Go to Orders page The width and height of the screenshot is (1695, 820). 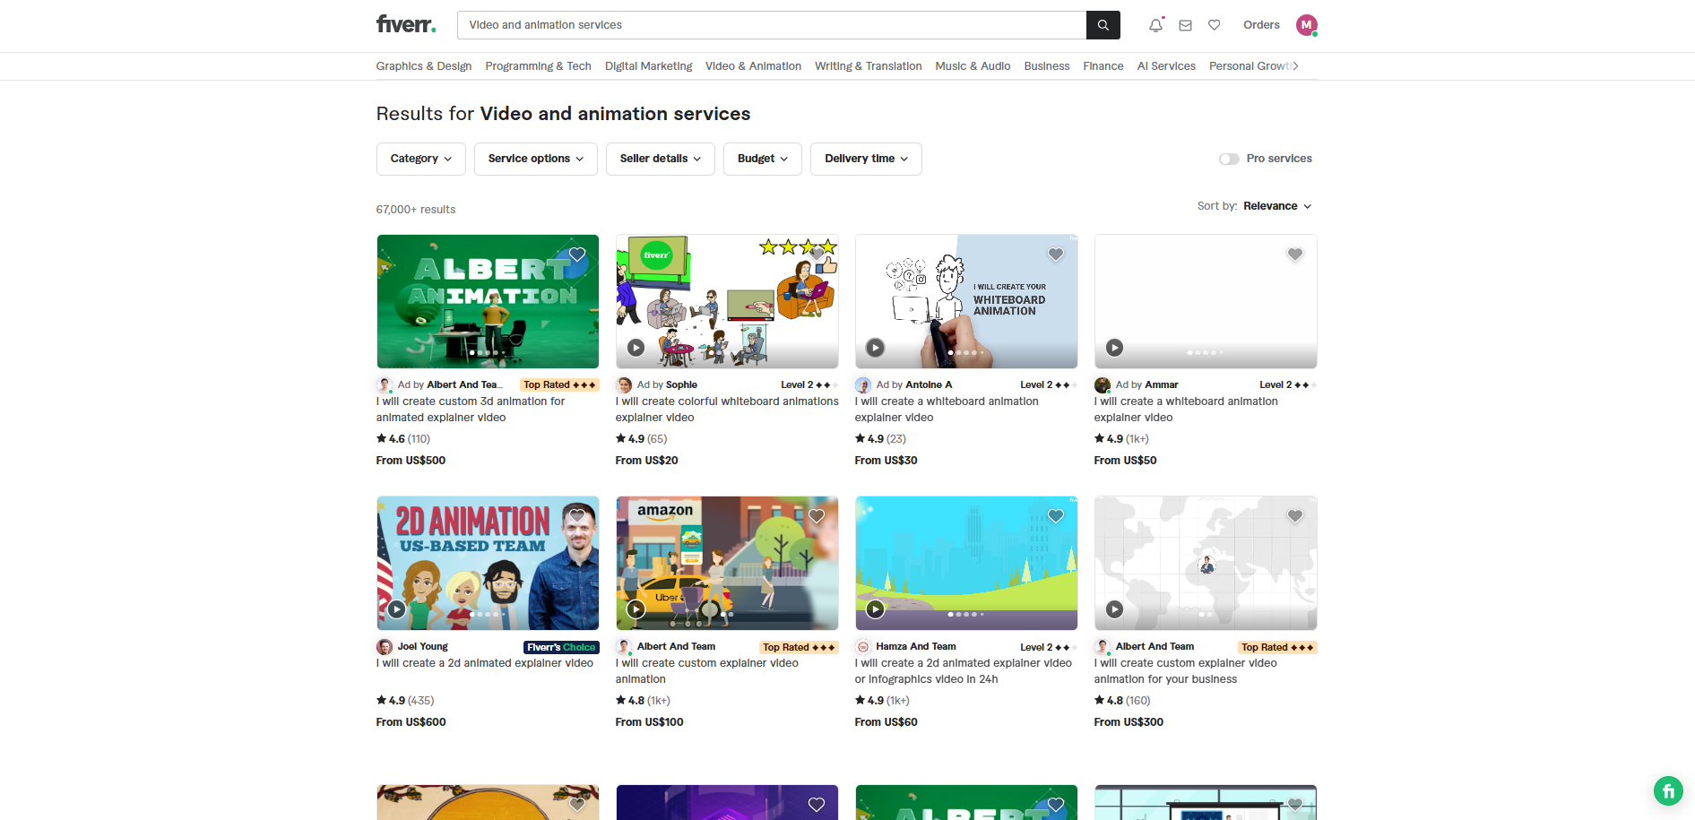coord(1261,25)
